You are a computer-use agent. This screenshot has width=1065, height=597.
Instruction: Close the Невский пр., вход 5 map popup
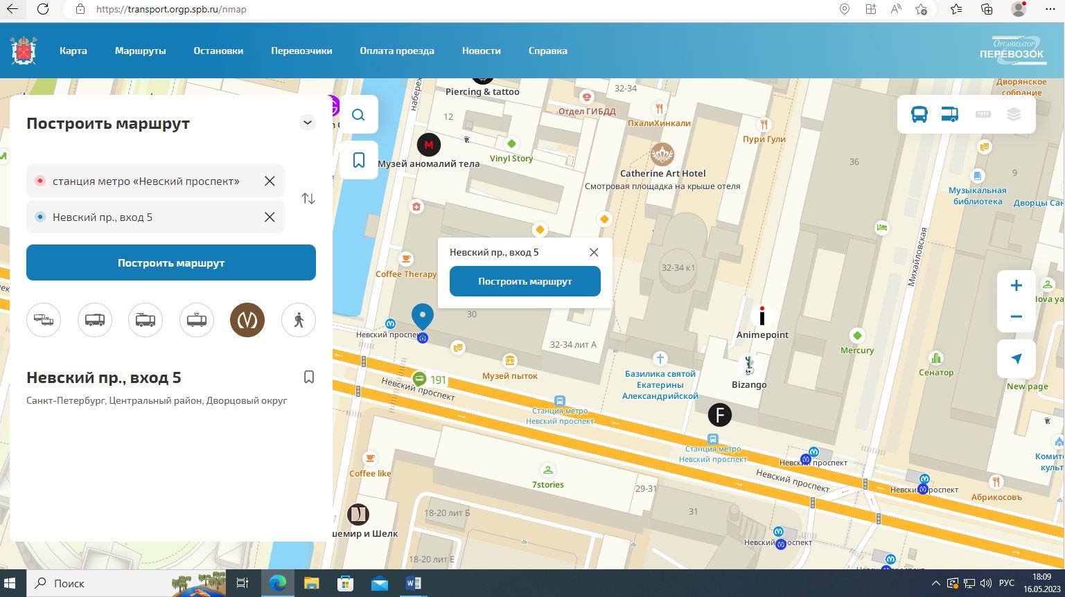[594, 252]
